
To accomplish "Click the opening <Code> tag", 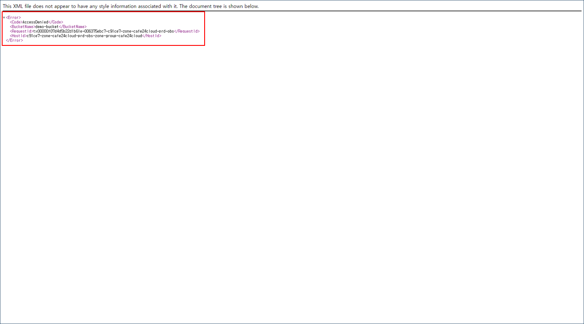I will coord(16,22).
